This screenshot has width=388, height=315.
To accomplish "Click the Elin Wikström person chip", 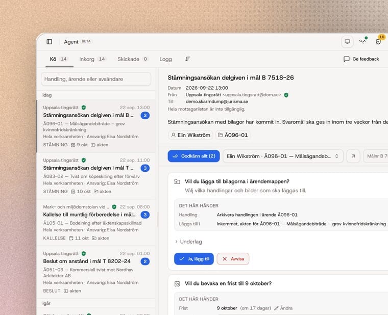I will (x=190, y=135).
